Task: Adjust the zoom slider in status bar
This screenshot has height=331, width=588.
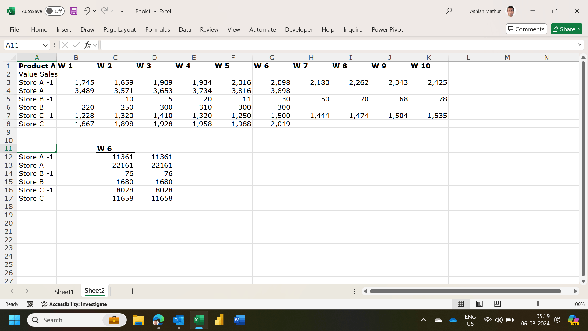Action: click(x=539, y=304)
